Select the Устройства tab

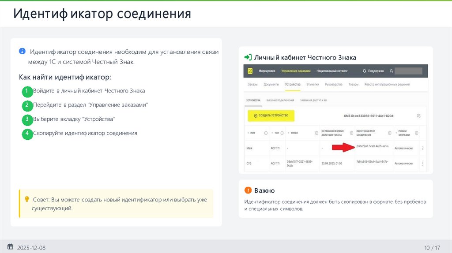[x=293, y=84]
